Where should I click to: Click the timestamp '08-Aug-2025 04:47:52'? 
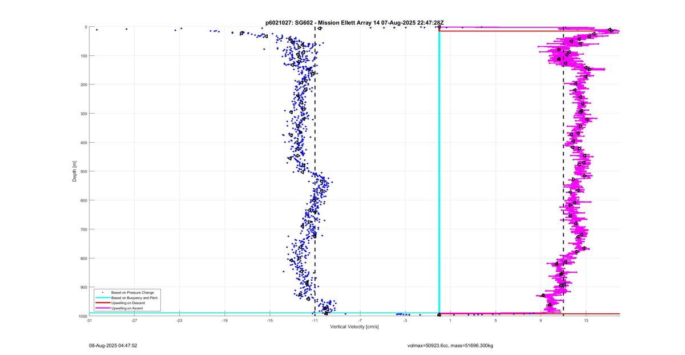pyautogui.click(x=113, y=345)
